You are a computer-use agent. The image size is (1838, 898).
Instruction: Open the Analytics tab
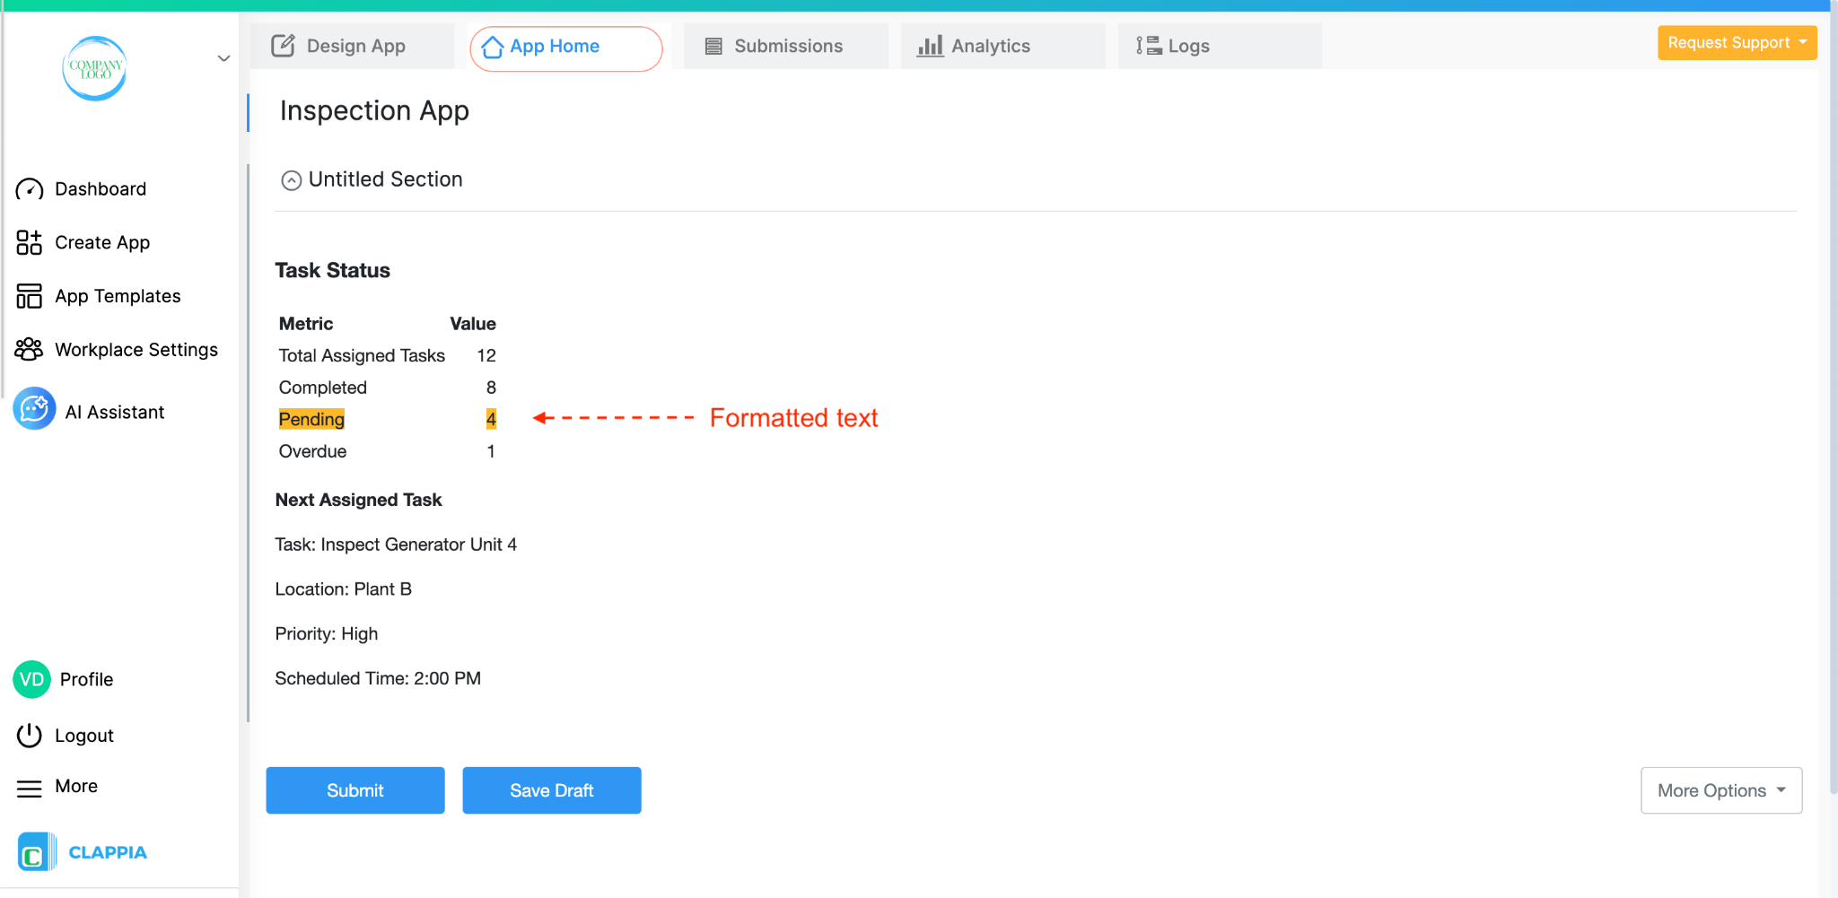point(1002,46)
